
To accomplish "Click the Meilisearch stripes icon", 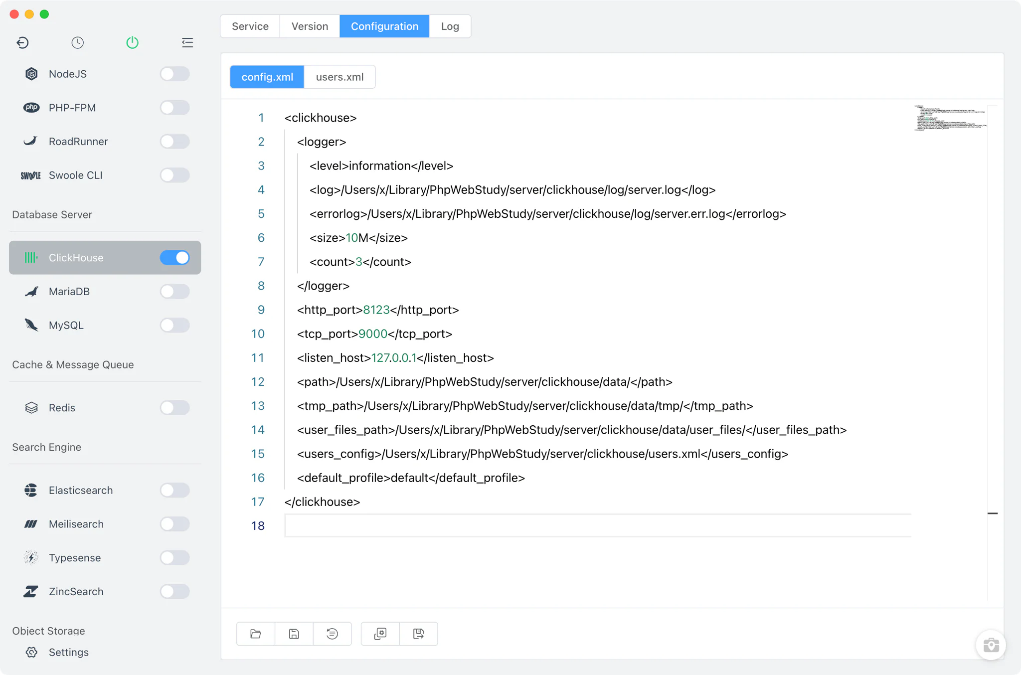I will [31, 524].
